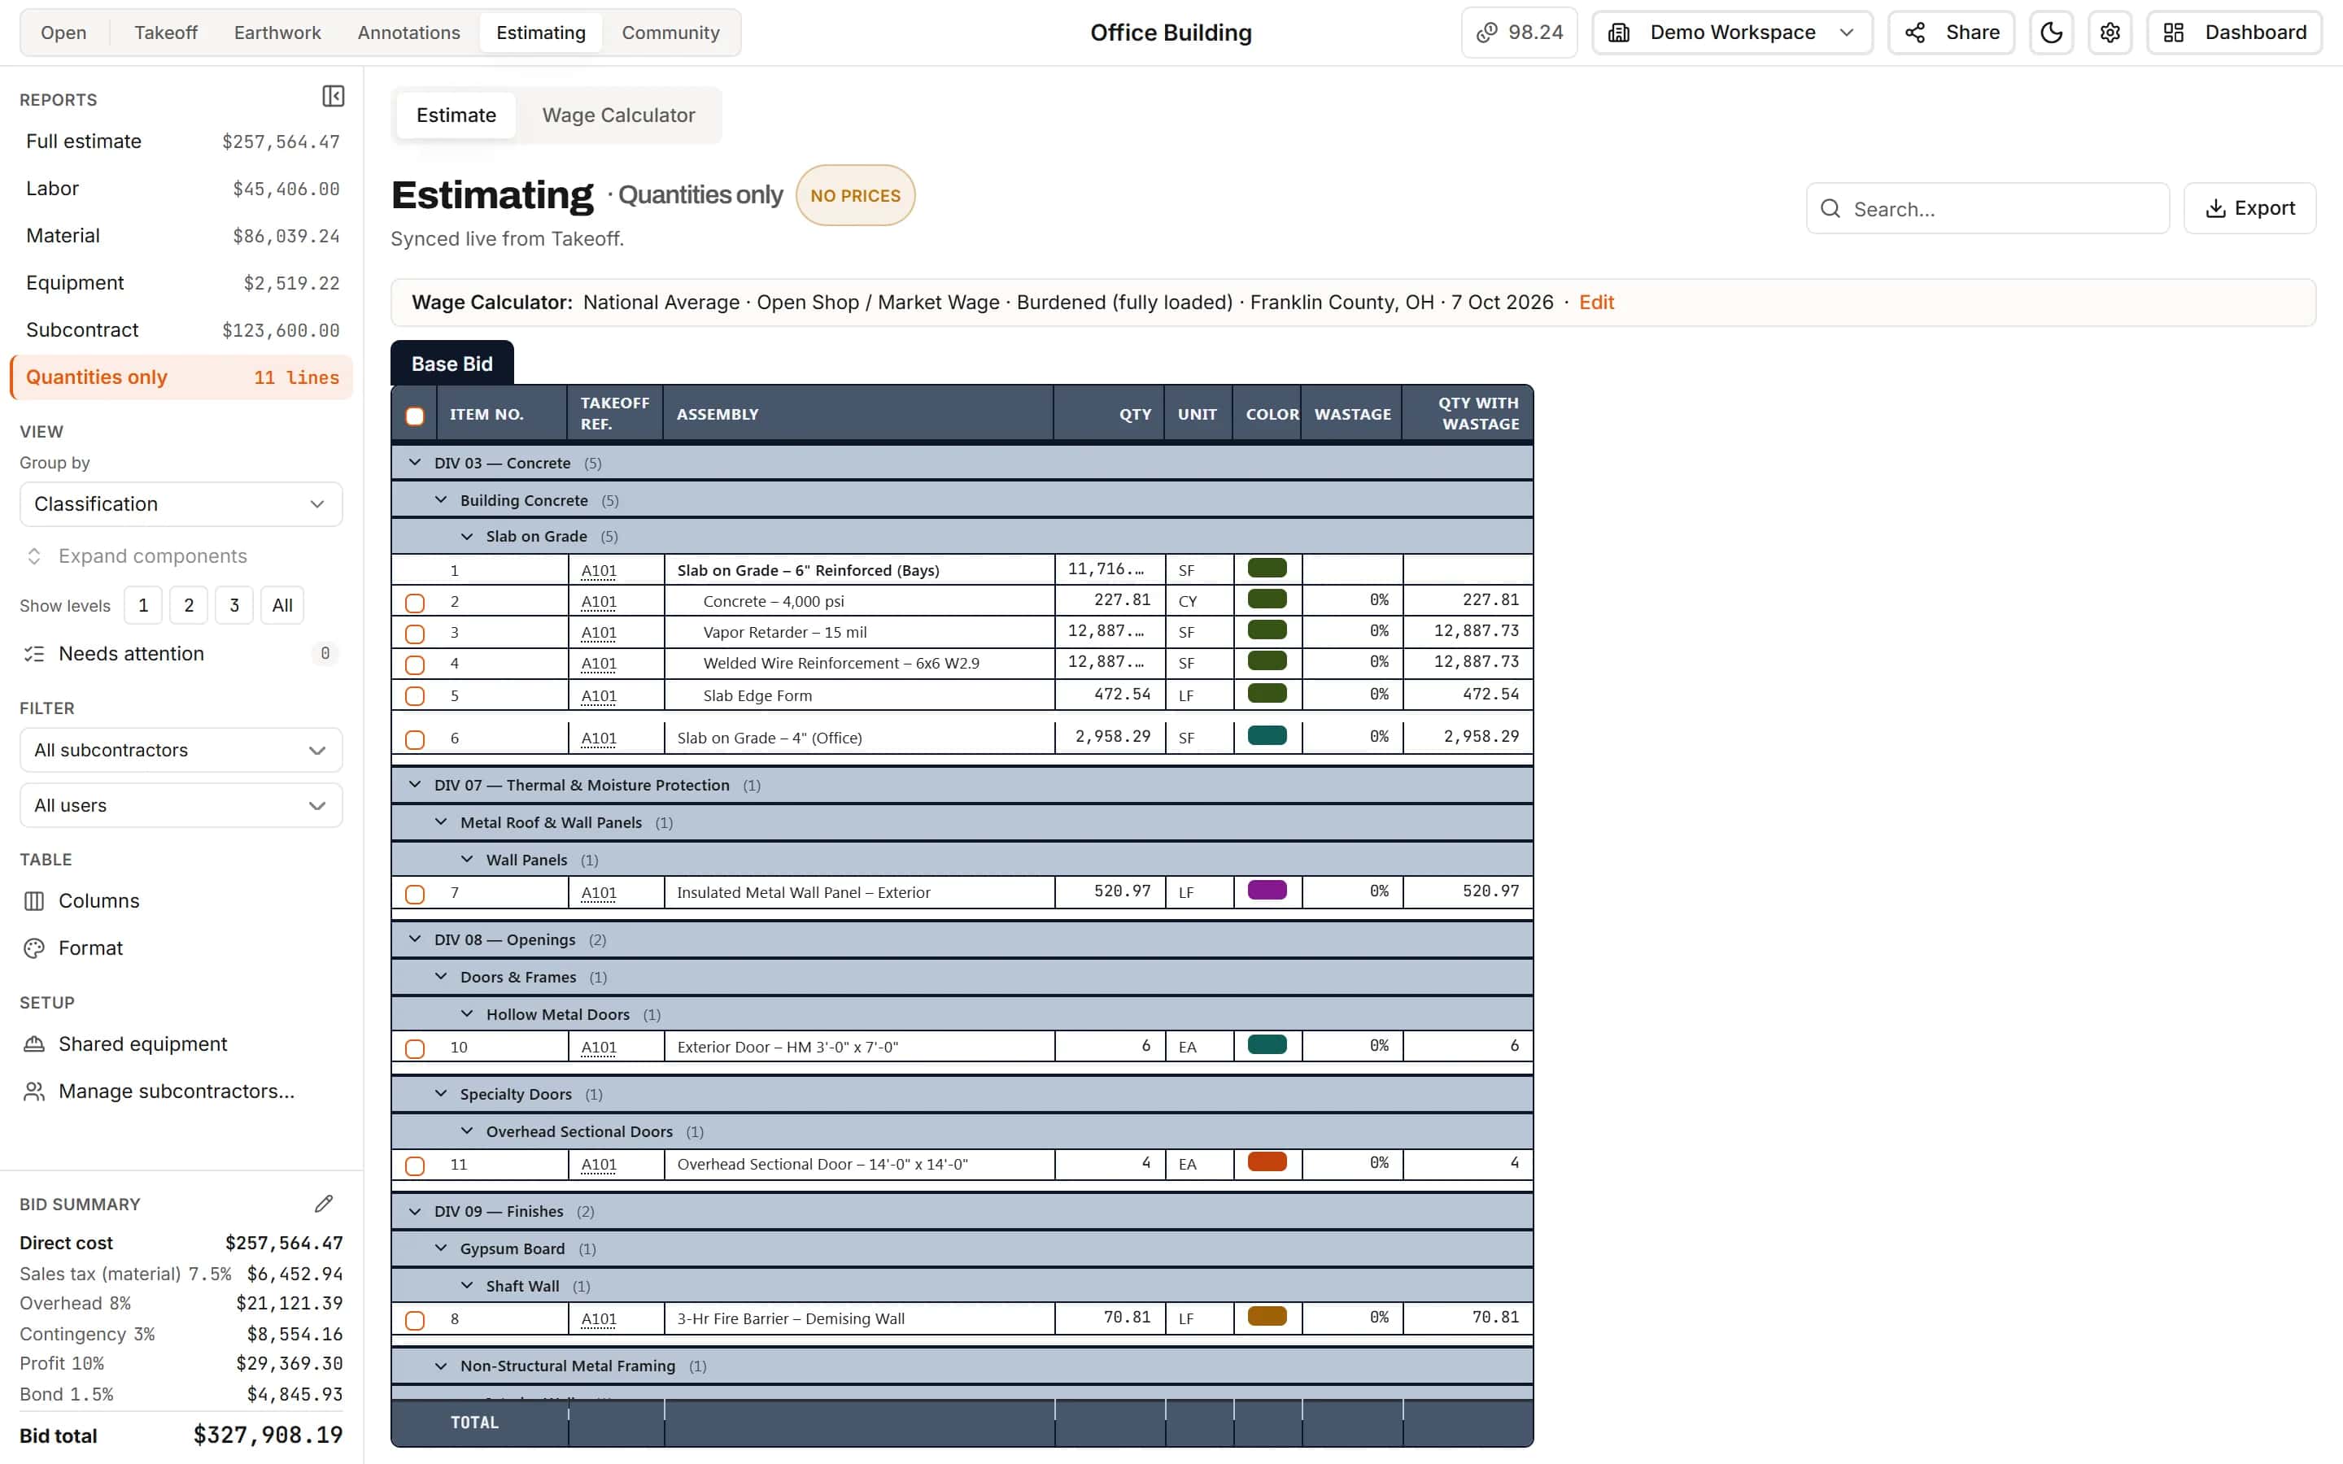Open the Group by Classification dropdown
This screenshot has height=1464, width=2343.
coord(181,504)
